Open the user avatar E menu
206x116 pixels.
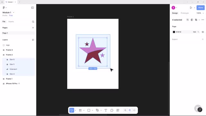tap(173, 8)
